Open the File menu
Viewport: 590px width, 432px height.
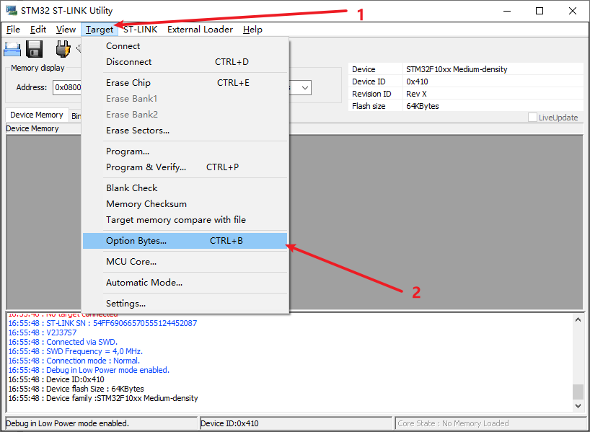(13, 30)
